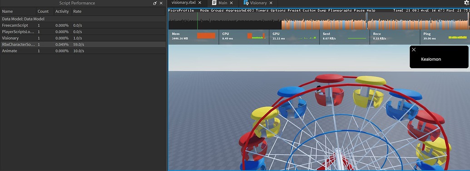Screen dimensions: 470x171
Task: Open the GPU stats panel
Action: [294, 37]
